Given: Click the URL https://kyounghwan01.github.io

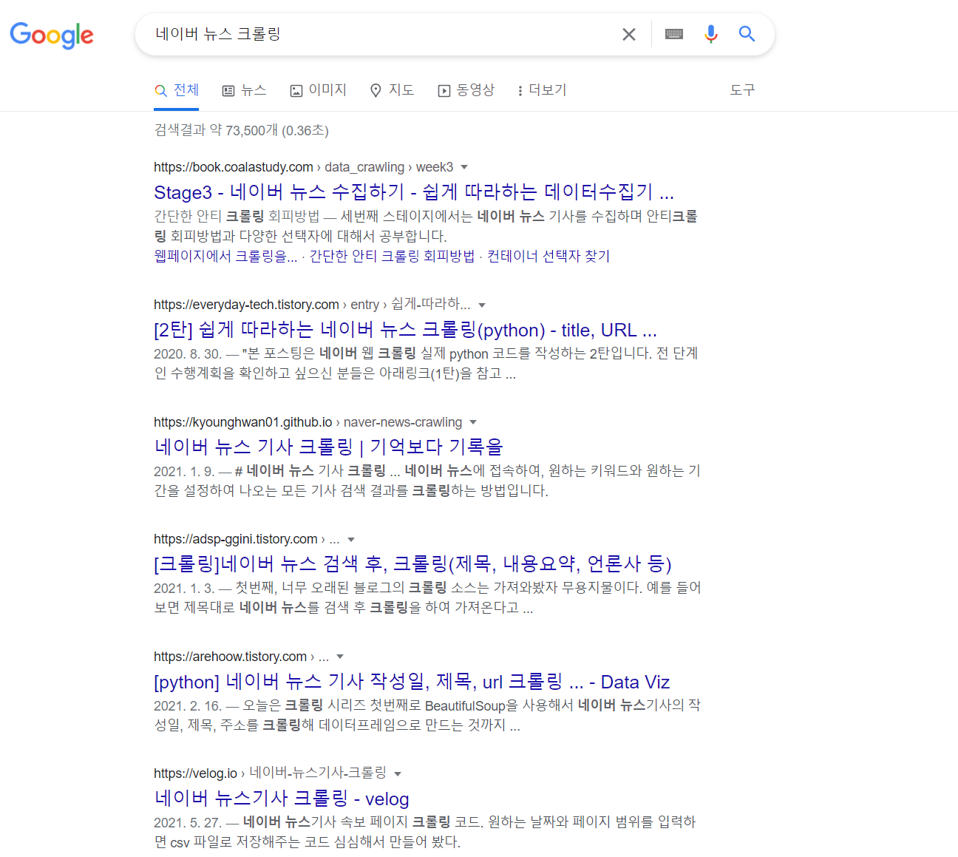Looking at the screenshot, I should (x=243, y=422).
